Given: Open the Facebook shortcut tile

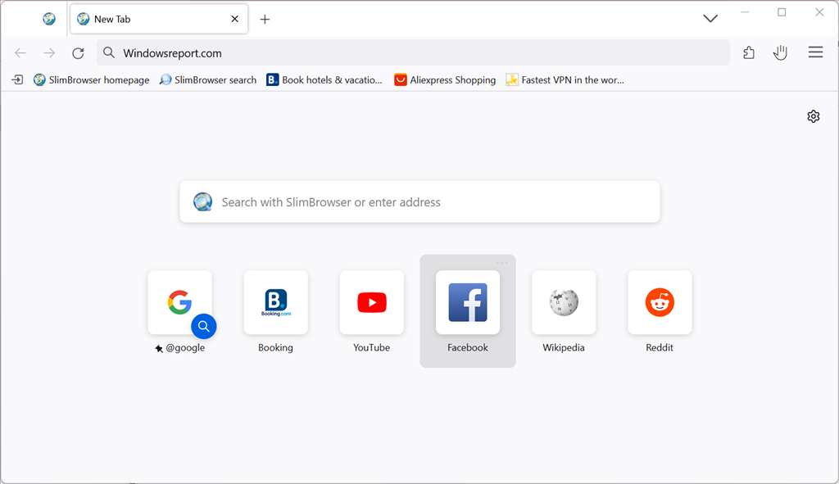Looking at the screenshot, I should [468, 302].
